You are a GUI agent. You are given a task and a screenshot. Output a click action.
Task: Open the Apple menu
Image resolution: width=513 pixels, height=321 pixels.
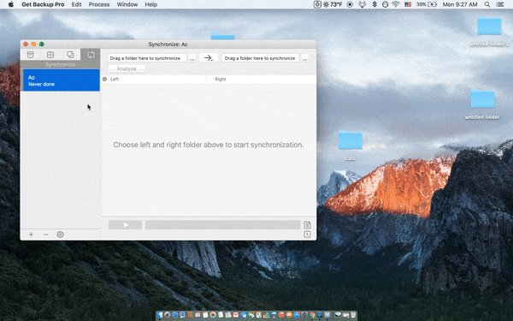[11, 4]
